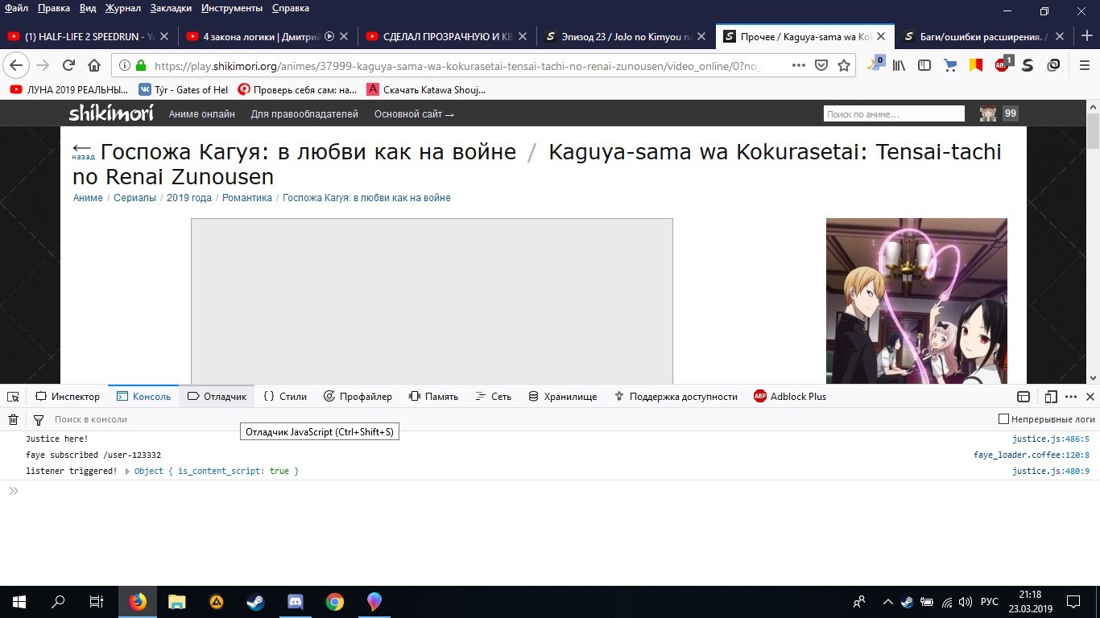The height and width of the screenshot is (618, 1100).
Task: Open the Firefox library icon
Action: [899, 65]
